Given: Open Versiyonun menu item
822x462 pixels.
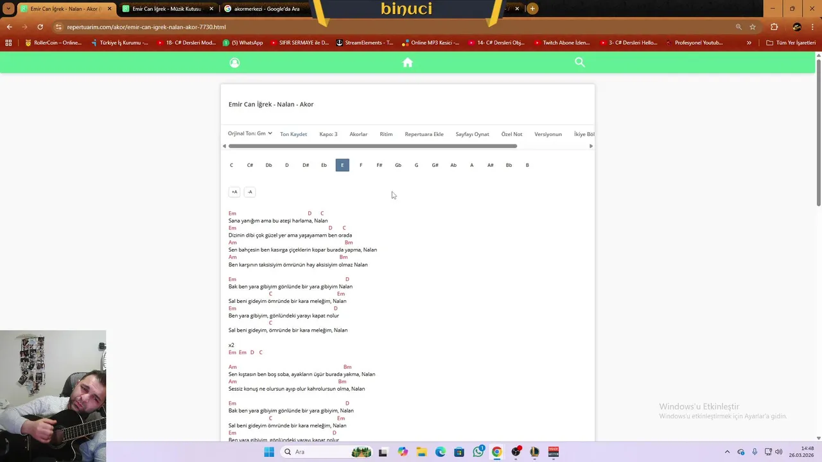Looking at the screenshot, I should pos(548,134).
